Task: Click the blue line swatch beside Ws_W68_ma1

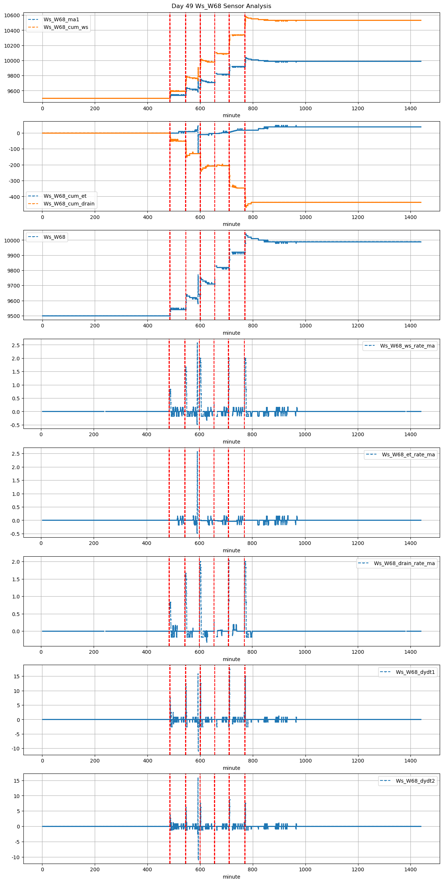Action: [x=34, y=19]
